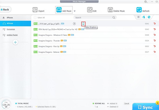Click the Make Ringtone icon
This screenshot has height=110, width=159.
[83, 24]
